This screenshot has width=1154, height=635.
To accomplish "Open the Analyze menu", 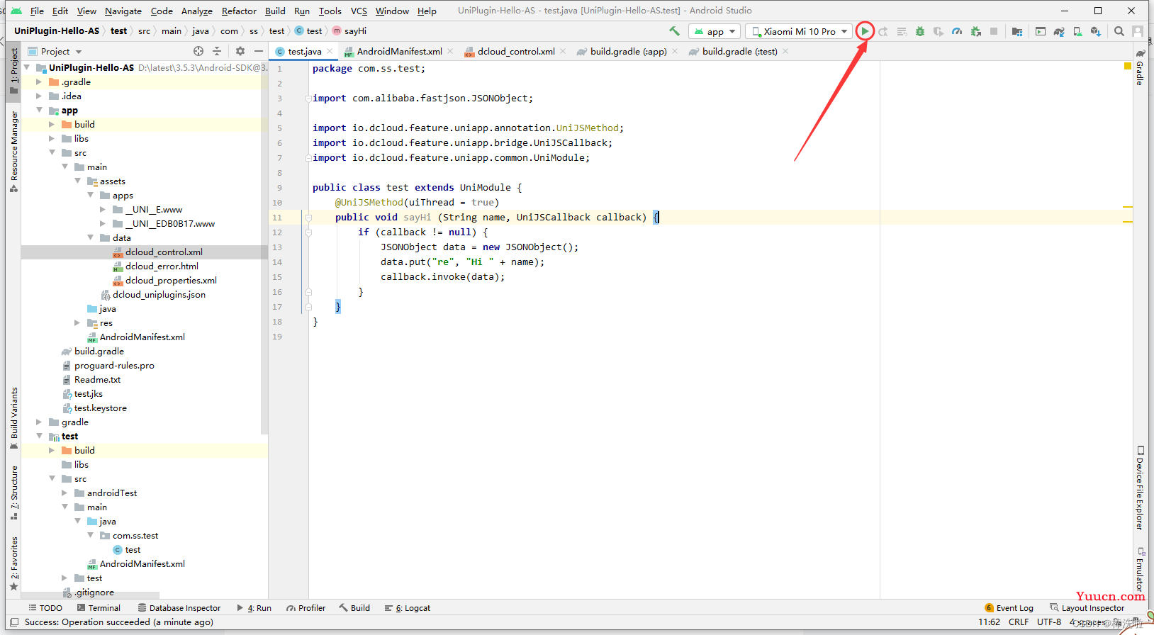I will click(x=196, y=11).
